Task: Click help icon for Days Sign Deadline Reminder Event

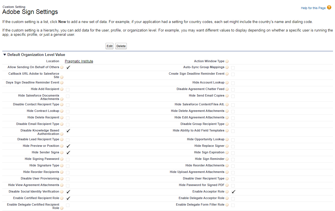Action: (62, 83)
